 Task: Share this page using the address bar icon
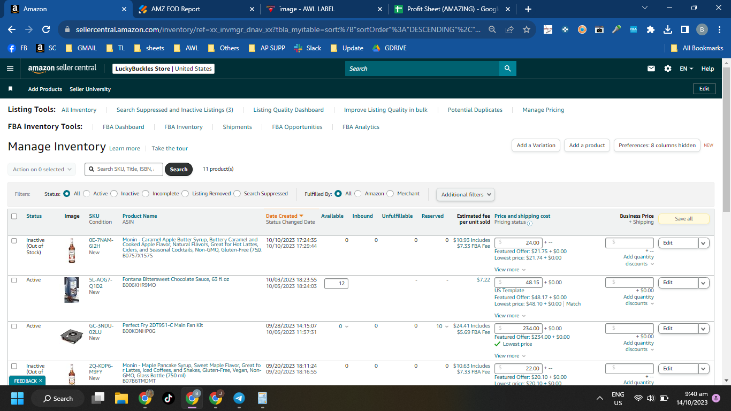[x=509, y=30]
